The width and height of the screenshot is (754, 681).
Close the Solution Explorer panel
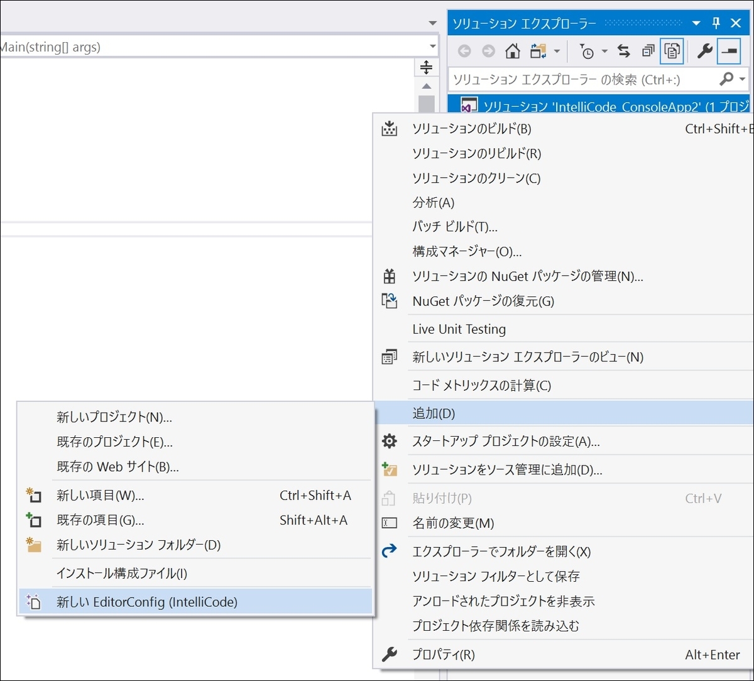736,23
